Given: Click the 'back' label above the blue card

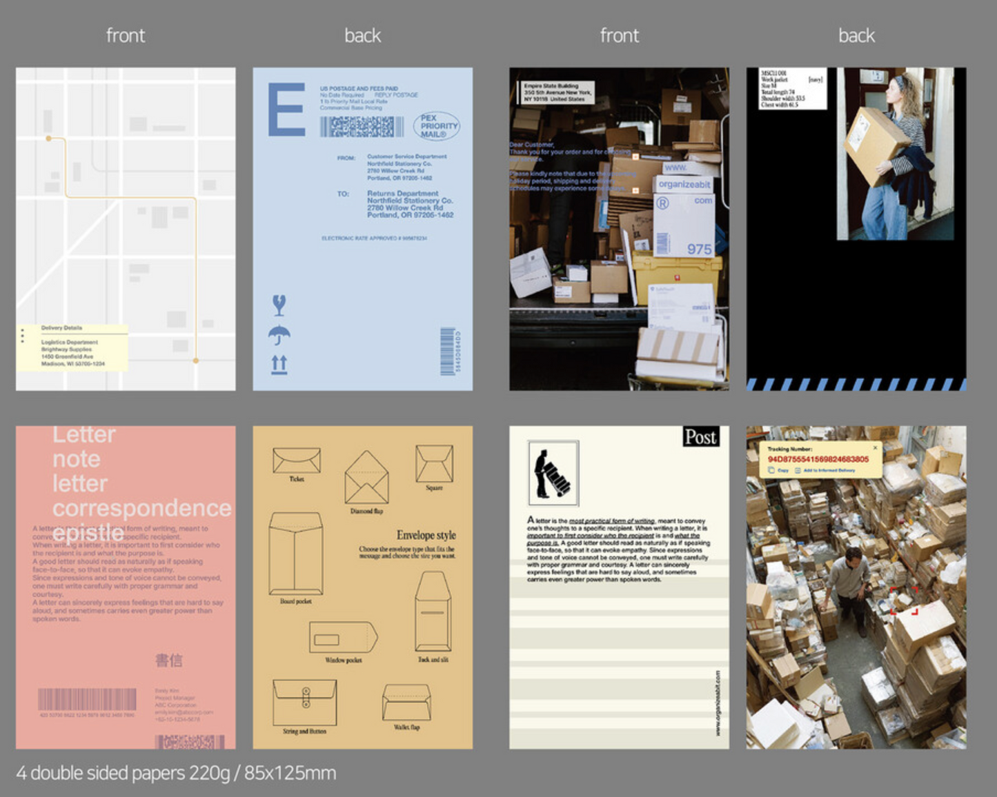Looking at the screenshot, I should click(362, 35).
